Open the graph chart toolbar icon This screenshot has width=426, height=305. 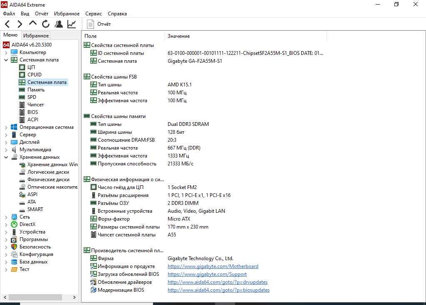click(72, 24)
